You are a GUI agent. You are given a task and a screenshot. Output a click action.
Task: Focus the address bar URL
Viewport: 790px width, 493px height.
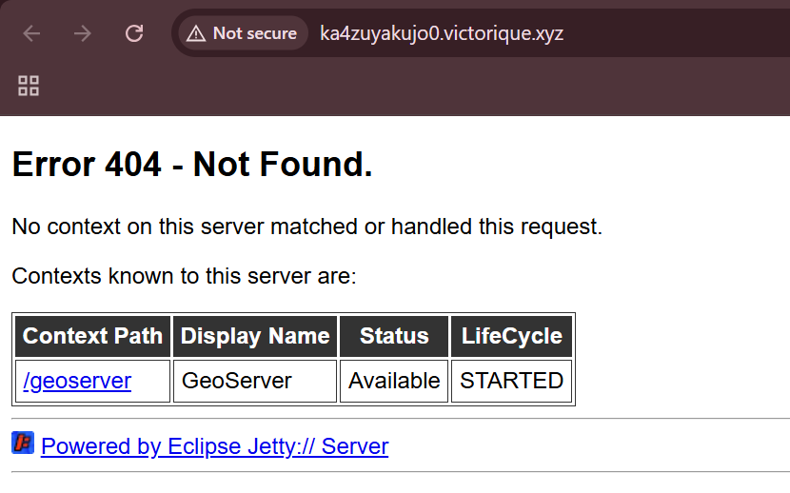[442, 33]
